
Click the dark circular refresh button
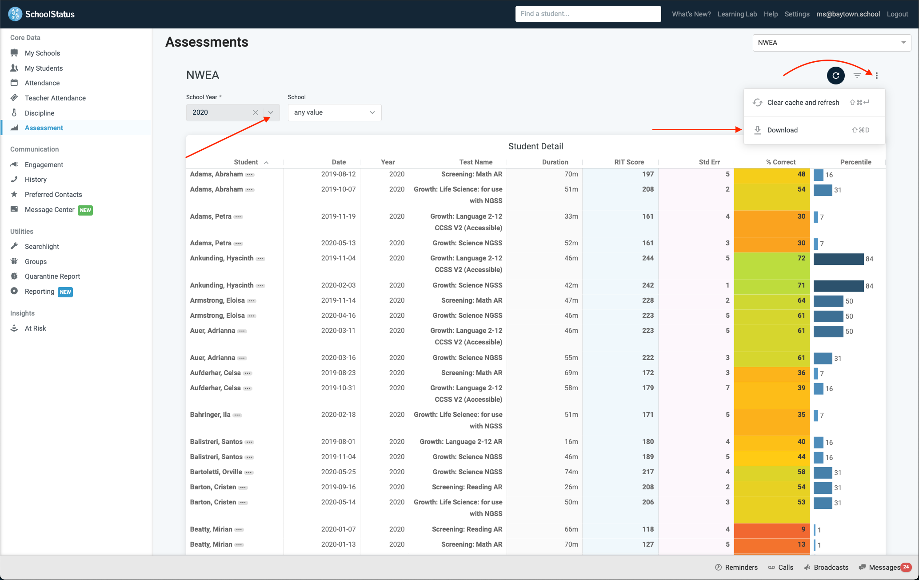[835, 76]
